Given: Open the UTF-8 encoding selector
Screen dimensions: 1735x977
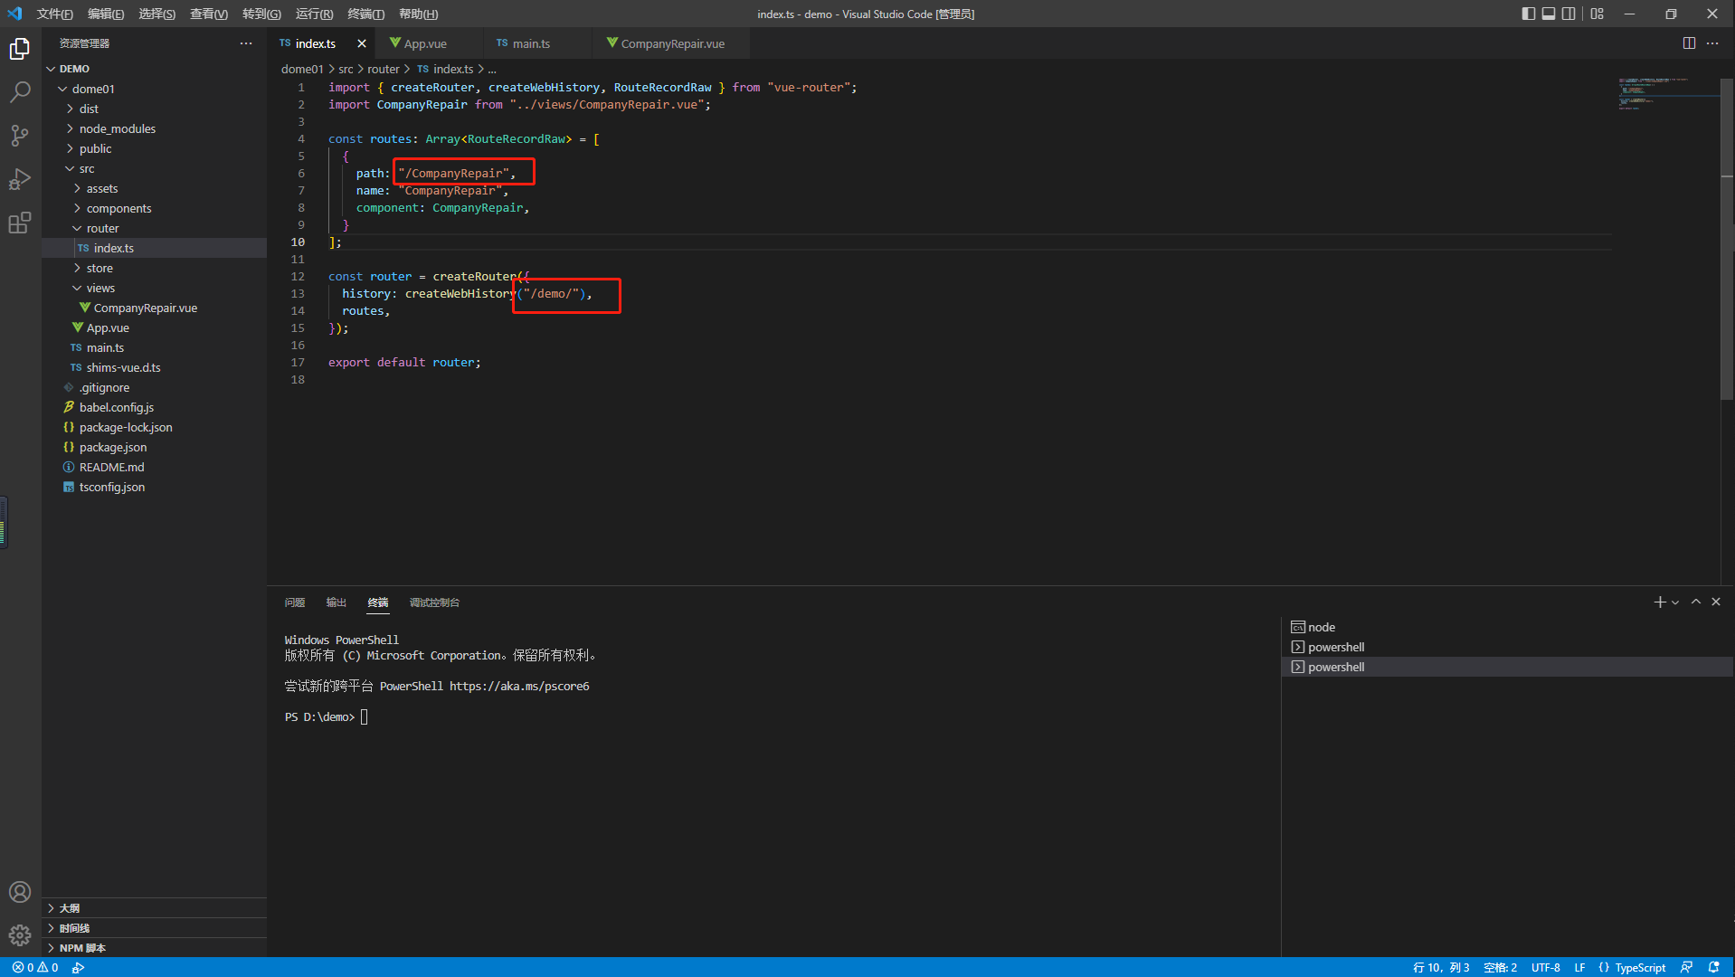Looking at the screenshot, I should coord(1545,967).
